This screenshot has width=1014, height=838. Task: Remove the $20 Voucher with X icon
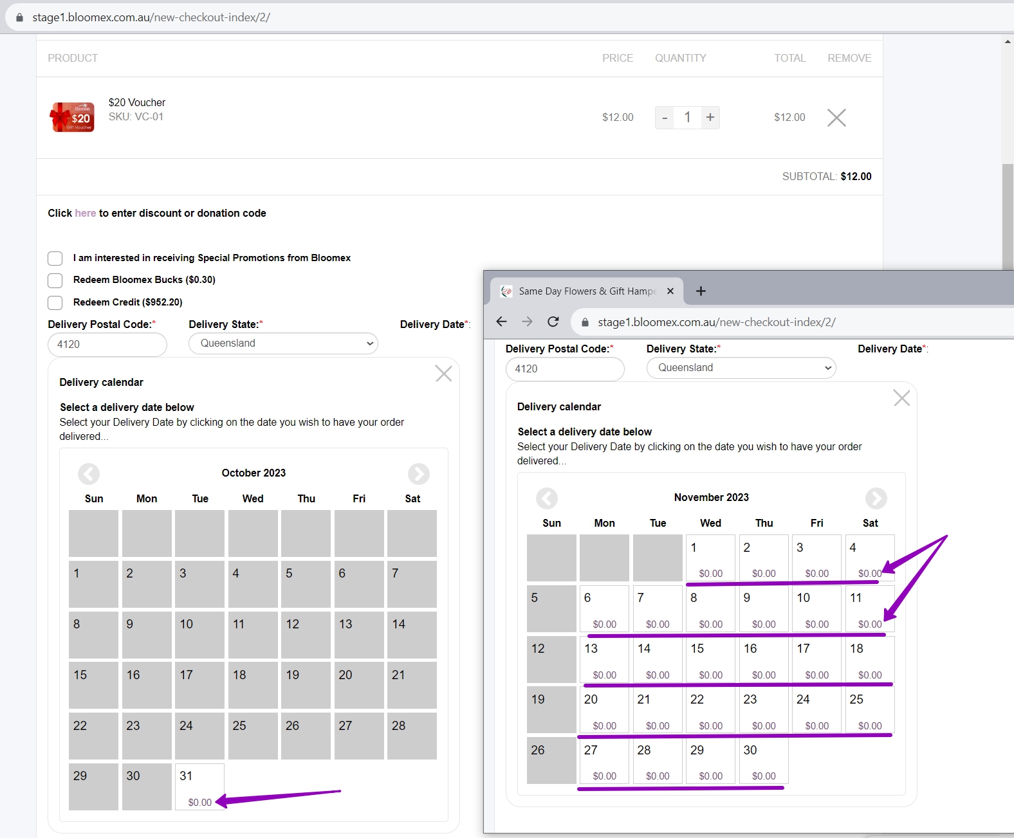point(836,118)
